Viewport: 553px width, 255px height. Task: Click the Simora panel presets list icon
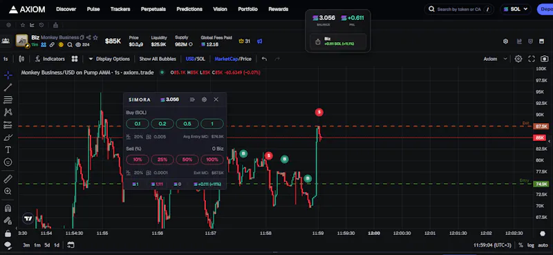pyautogui.click(x=192, y=100)
